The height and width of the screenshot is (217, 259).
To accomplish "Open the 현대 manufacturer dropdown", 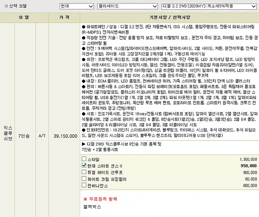I will (76, 6).
